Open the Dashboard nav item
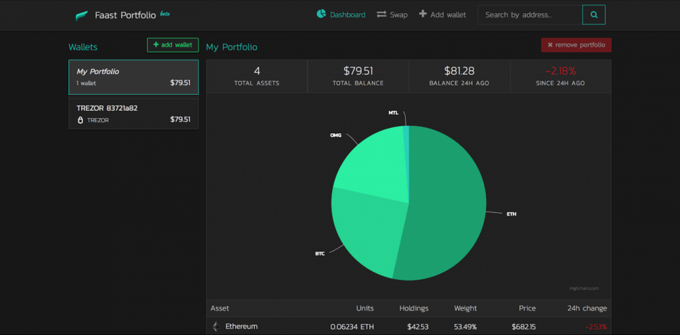The image size is (680, 335). click(341, 15)
